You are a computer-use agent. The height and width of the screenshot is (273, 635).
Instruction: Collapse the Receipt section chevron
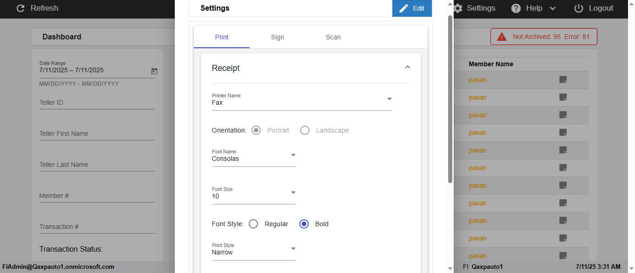point(408,68)
